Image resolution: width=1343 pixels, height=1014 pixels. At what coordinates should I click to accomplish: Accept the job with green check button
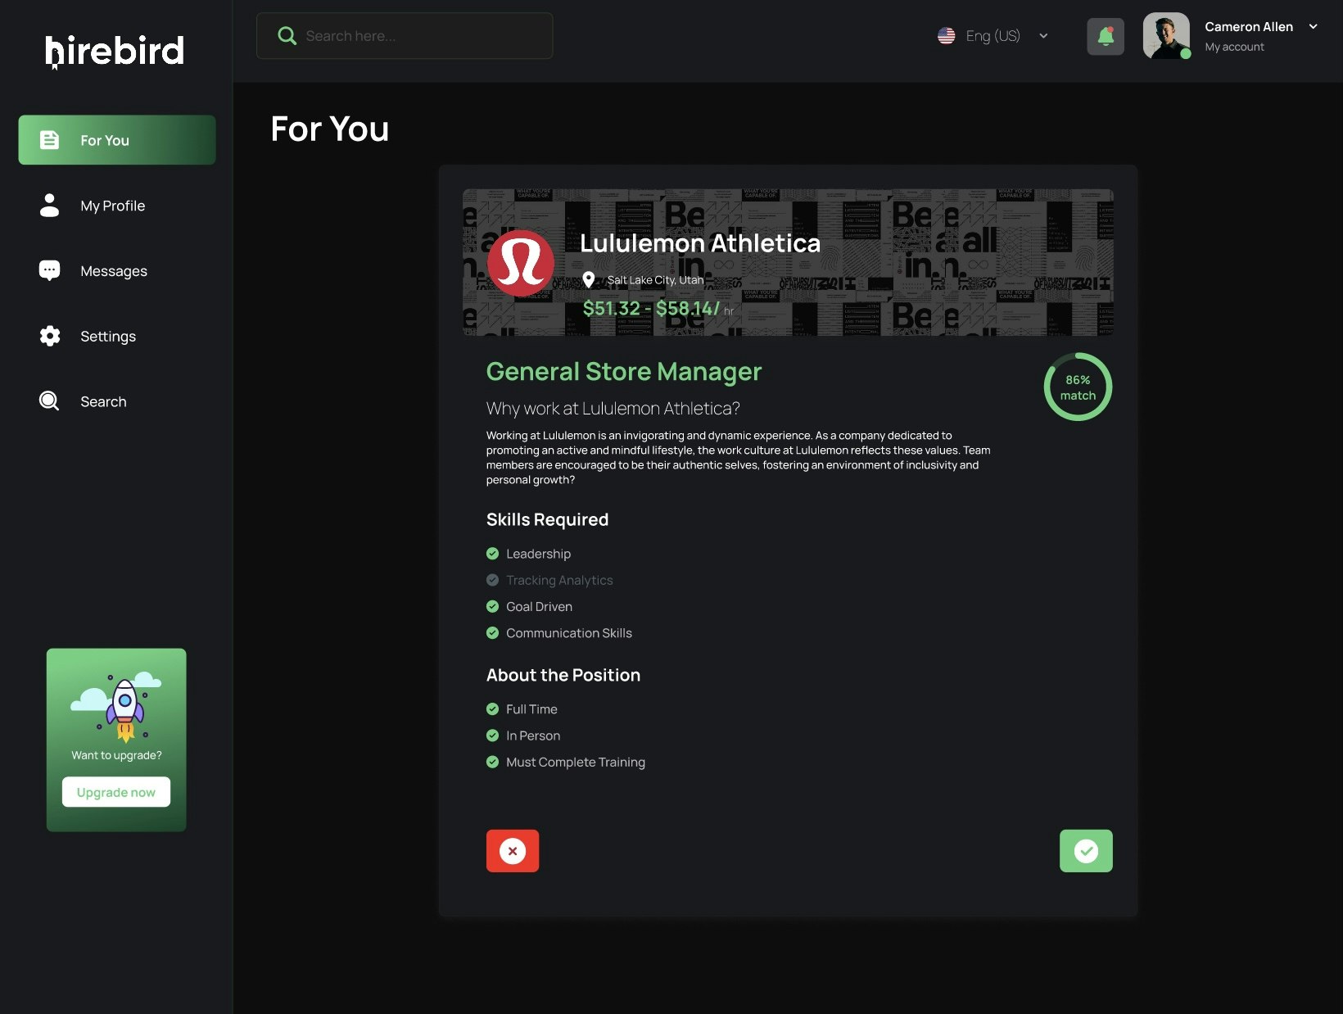click(1086, 851)
